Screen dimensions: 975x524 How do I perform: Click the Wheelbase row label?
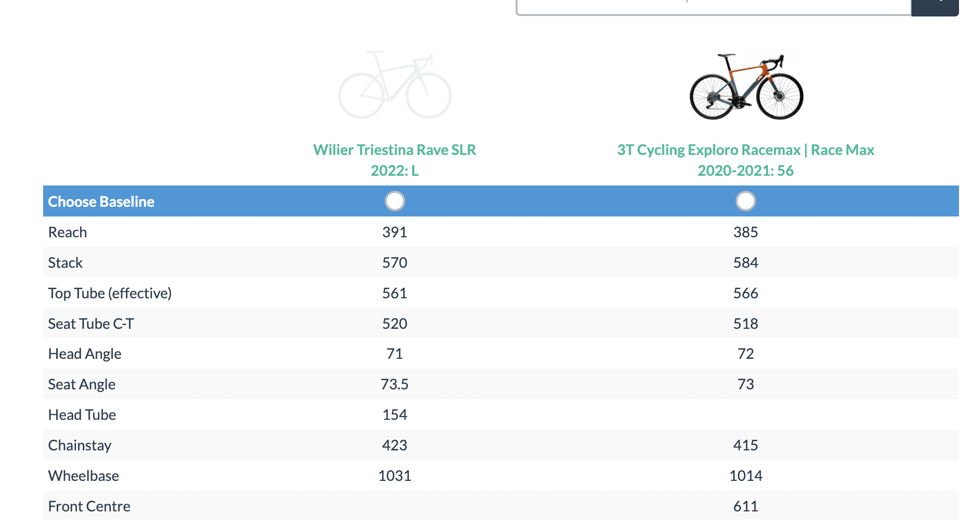pos(84,476)
